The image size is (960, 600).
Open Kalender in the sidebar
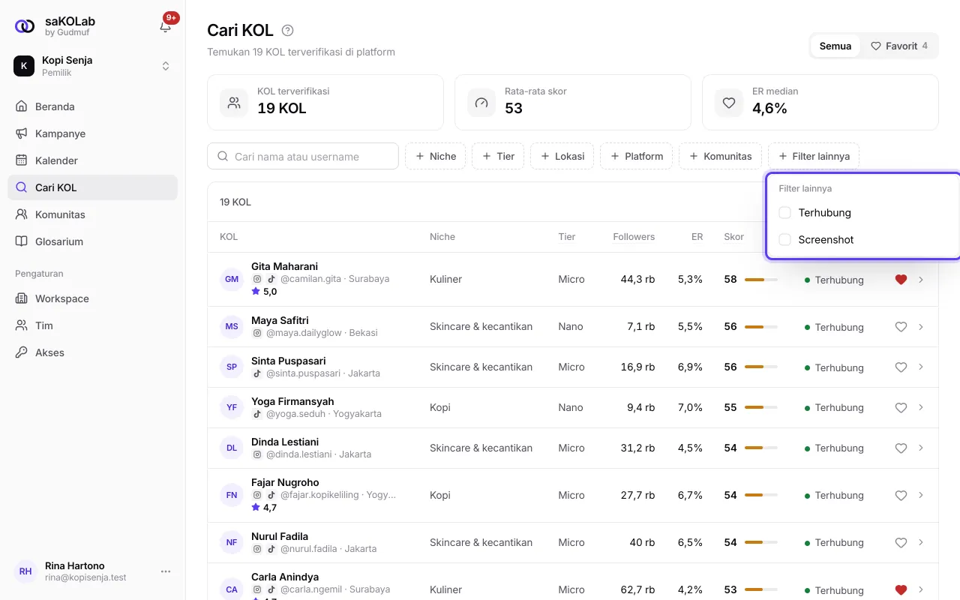[x=92, y=160]
